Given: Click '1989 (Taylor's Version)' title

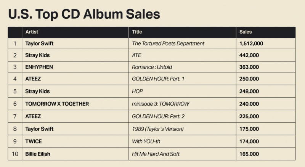Looking at the screenshot, I should pos(158,129).
